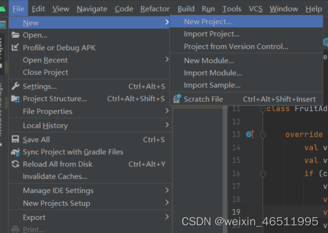This screenshot has width=328, height=233.
Task: Open the Refactor menu
Action: coord(155,9)
